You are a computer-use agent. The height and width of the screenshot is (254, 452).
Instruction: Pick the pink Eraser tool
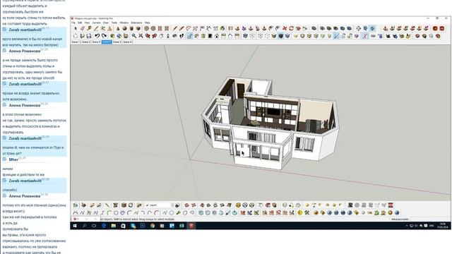[x=83, y=28]
